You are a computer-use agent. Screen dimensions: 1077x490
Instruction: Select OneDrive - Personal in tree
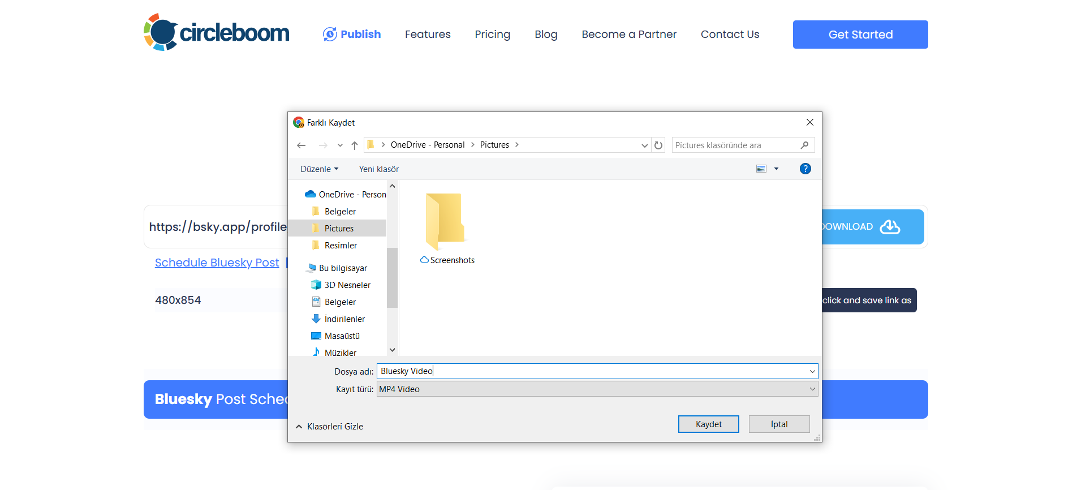pos(345,194)
